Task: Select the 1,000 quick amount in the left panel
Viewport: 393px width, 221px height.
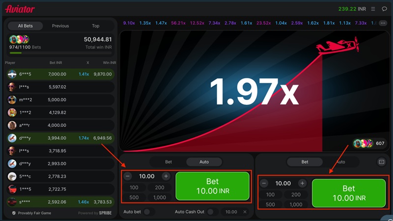Action: coord(159,197)
